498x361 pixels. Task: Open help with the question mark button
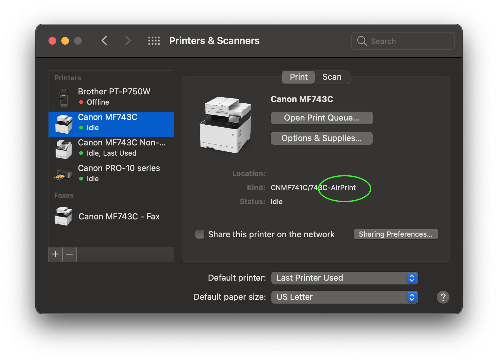tap(443, 297)
